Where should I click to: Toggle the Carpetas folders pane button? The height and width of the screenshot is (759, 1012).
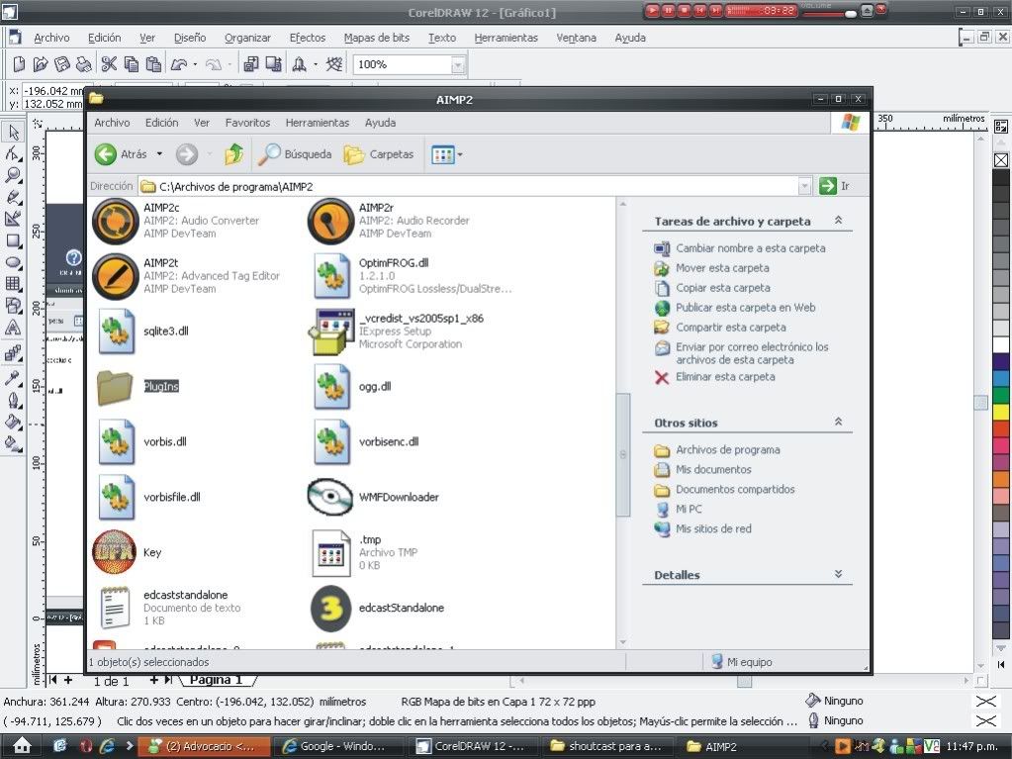pos(379,154)
